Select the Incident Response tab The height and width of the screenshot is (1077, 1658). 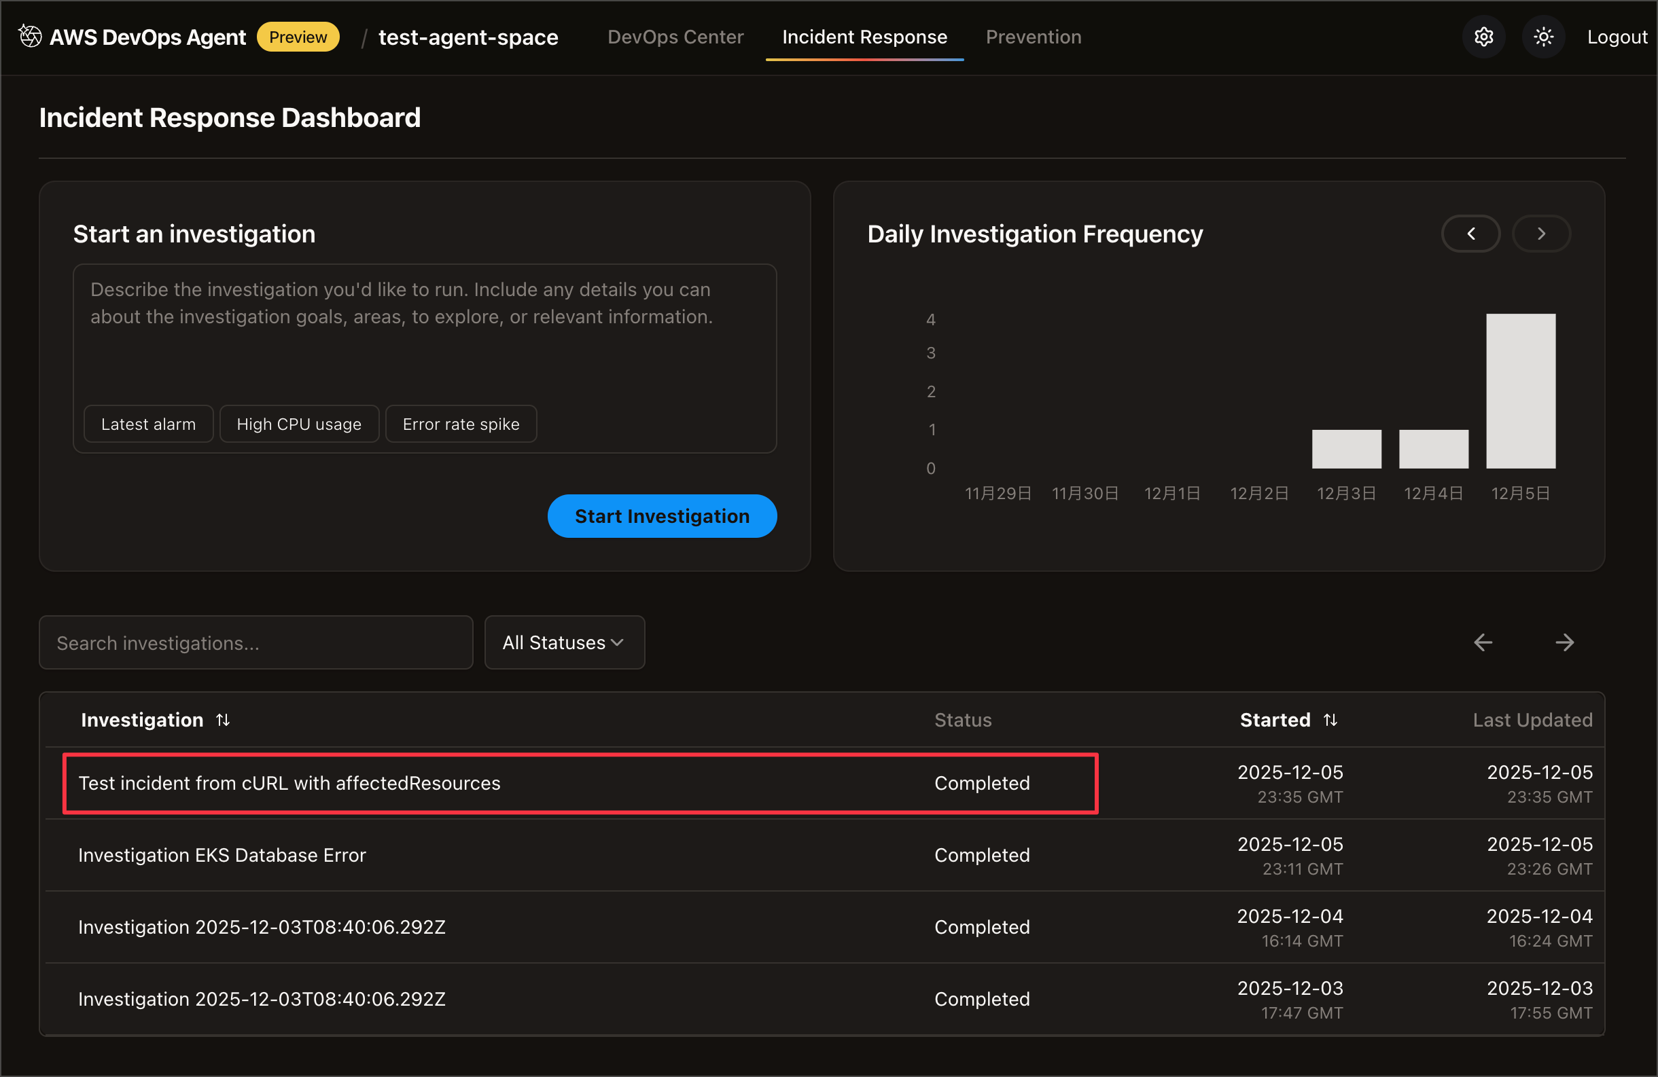click(864, 37)
